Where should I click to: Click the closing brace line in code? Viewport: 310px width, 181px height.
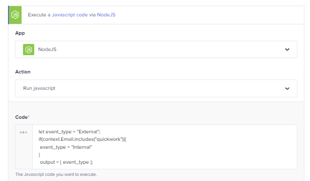pyautogui.click(x=39, y=155)
